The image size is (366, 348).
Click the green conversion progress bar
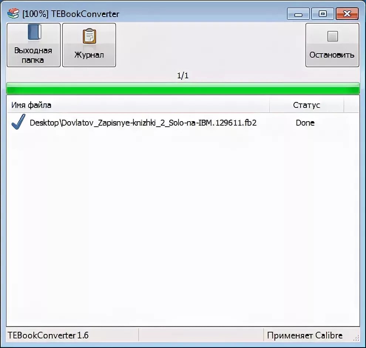[x=183, y=88]
